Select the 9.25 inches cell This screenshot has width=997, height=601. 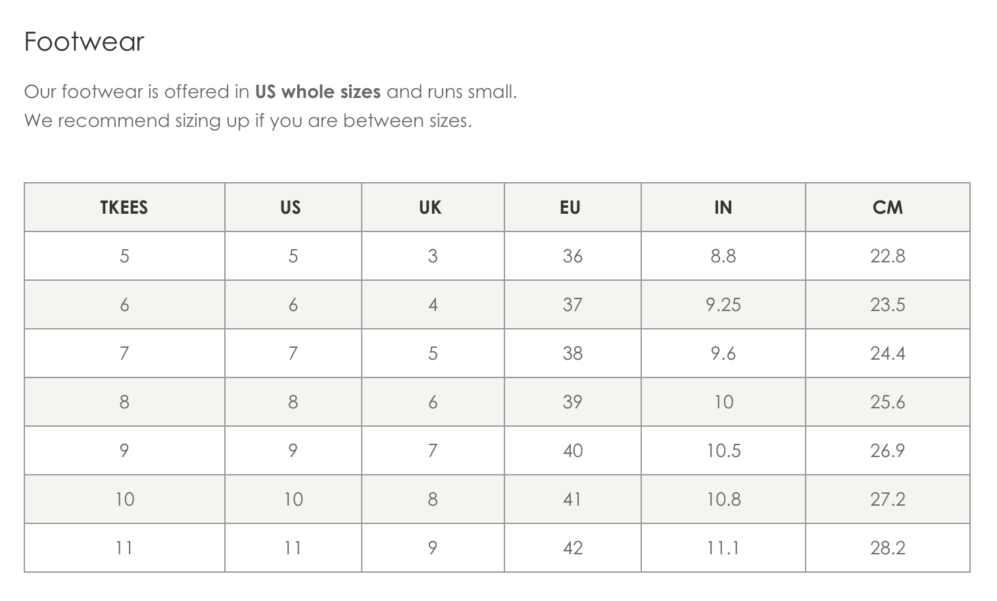tap(723, 304)
